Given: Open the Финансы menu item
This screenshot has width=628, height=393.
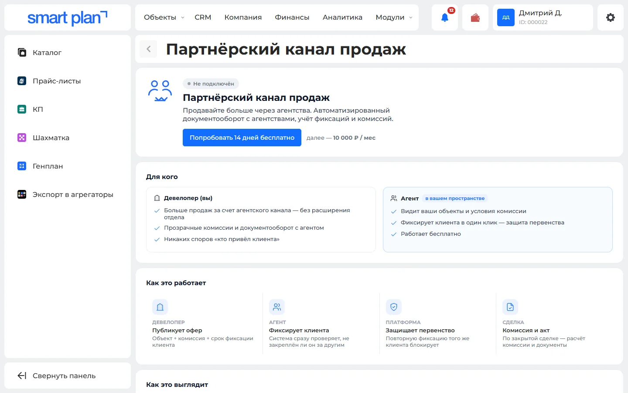Looking at the screenshot, I should 292,17.
